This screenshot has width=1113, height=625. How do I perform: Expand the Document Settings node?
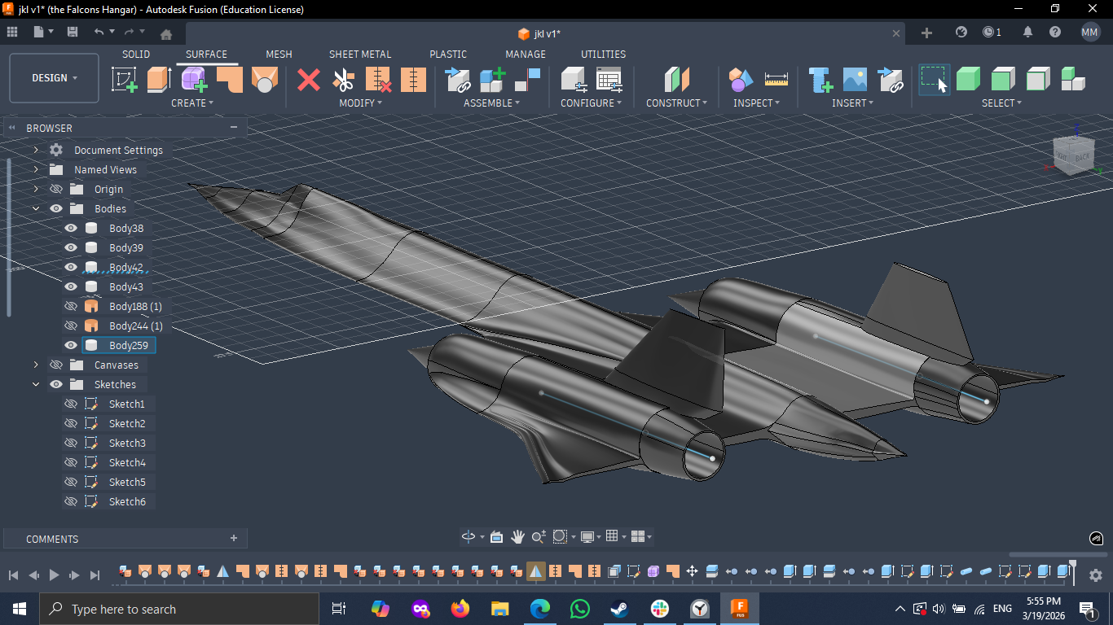pos(36,150)
